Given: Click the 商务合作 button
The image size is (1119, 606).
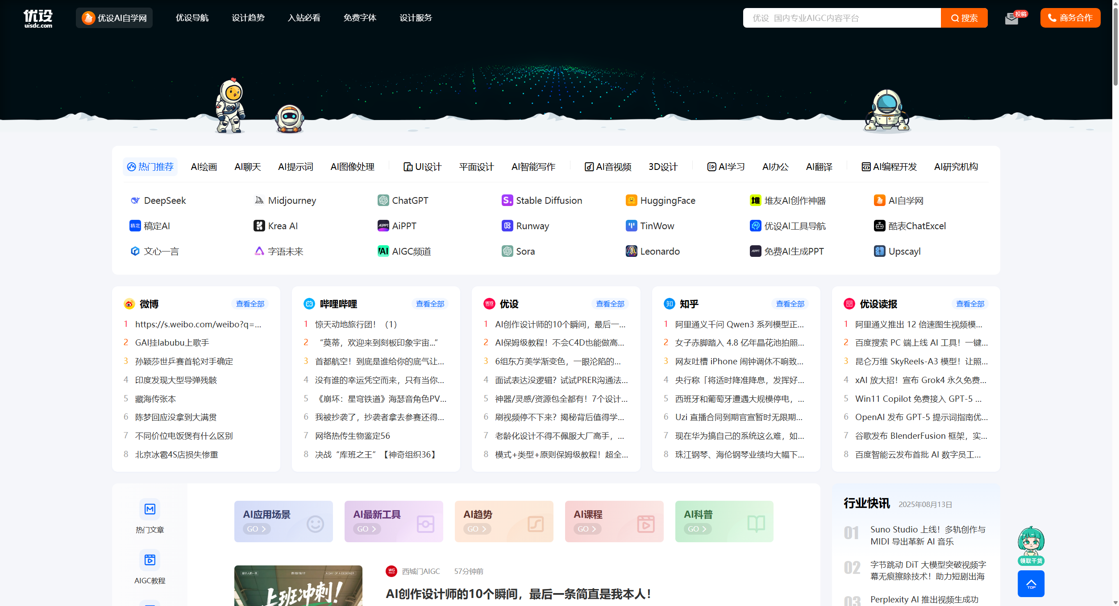Looking at the screenshot, I should [1070, 18].
